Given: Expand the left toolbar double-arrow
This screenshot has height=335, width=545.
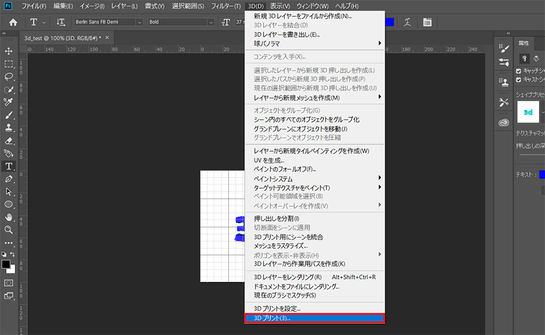Looking at the screenshot, I should (4, 33).
